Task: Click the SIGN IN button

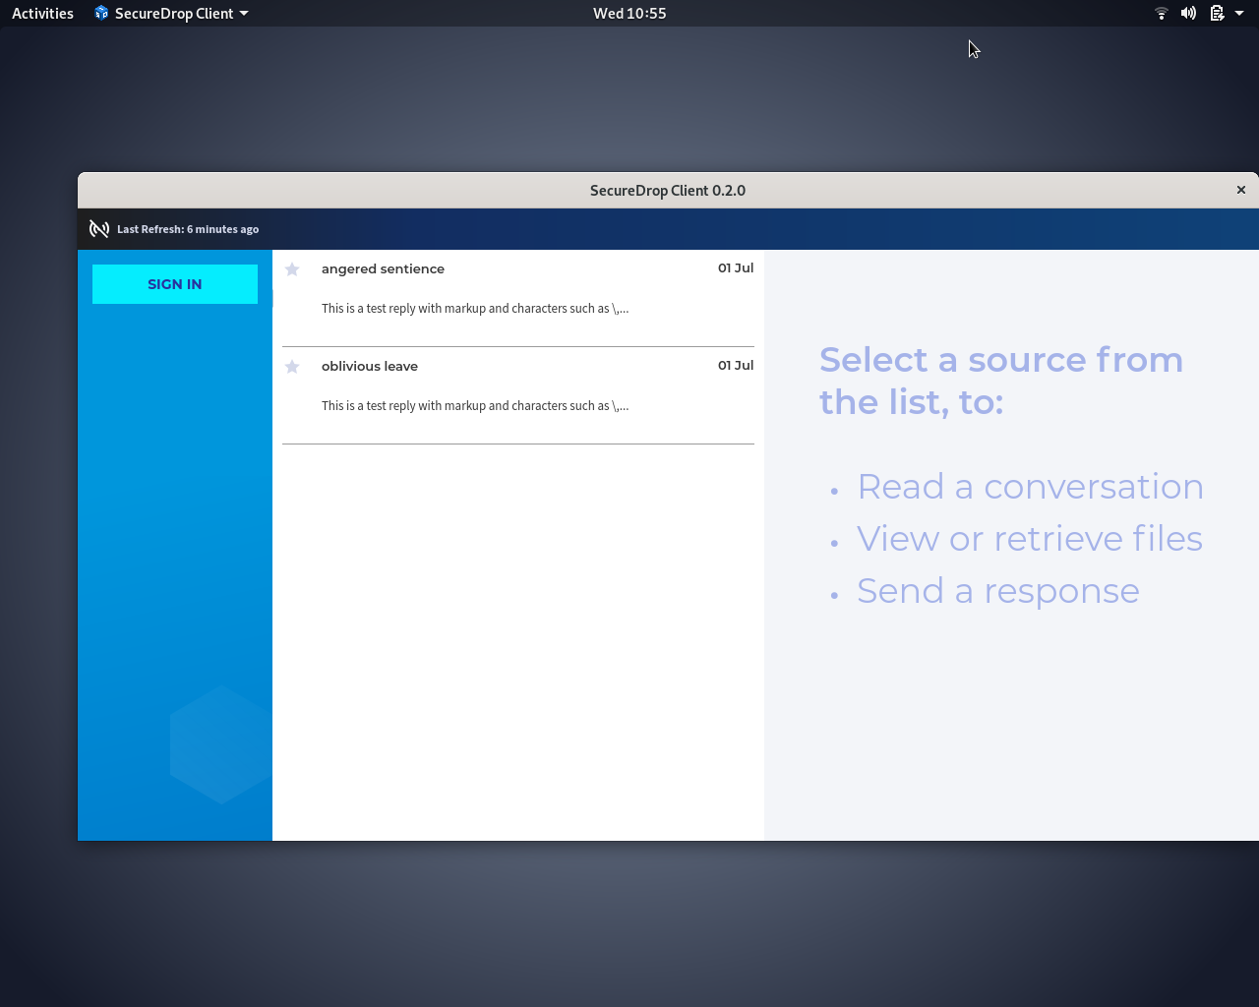Action: click(x=175, y=284)
